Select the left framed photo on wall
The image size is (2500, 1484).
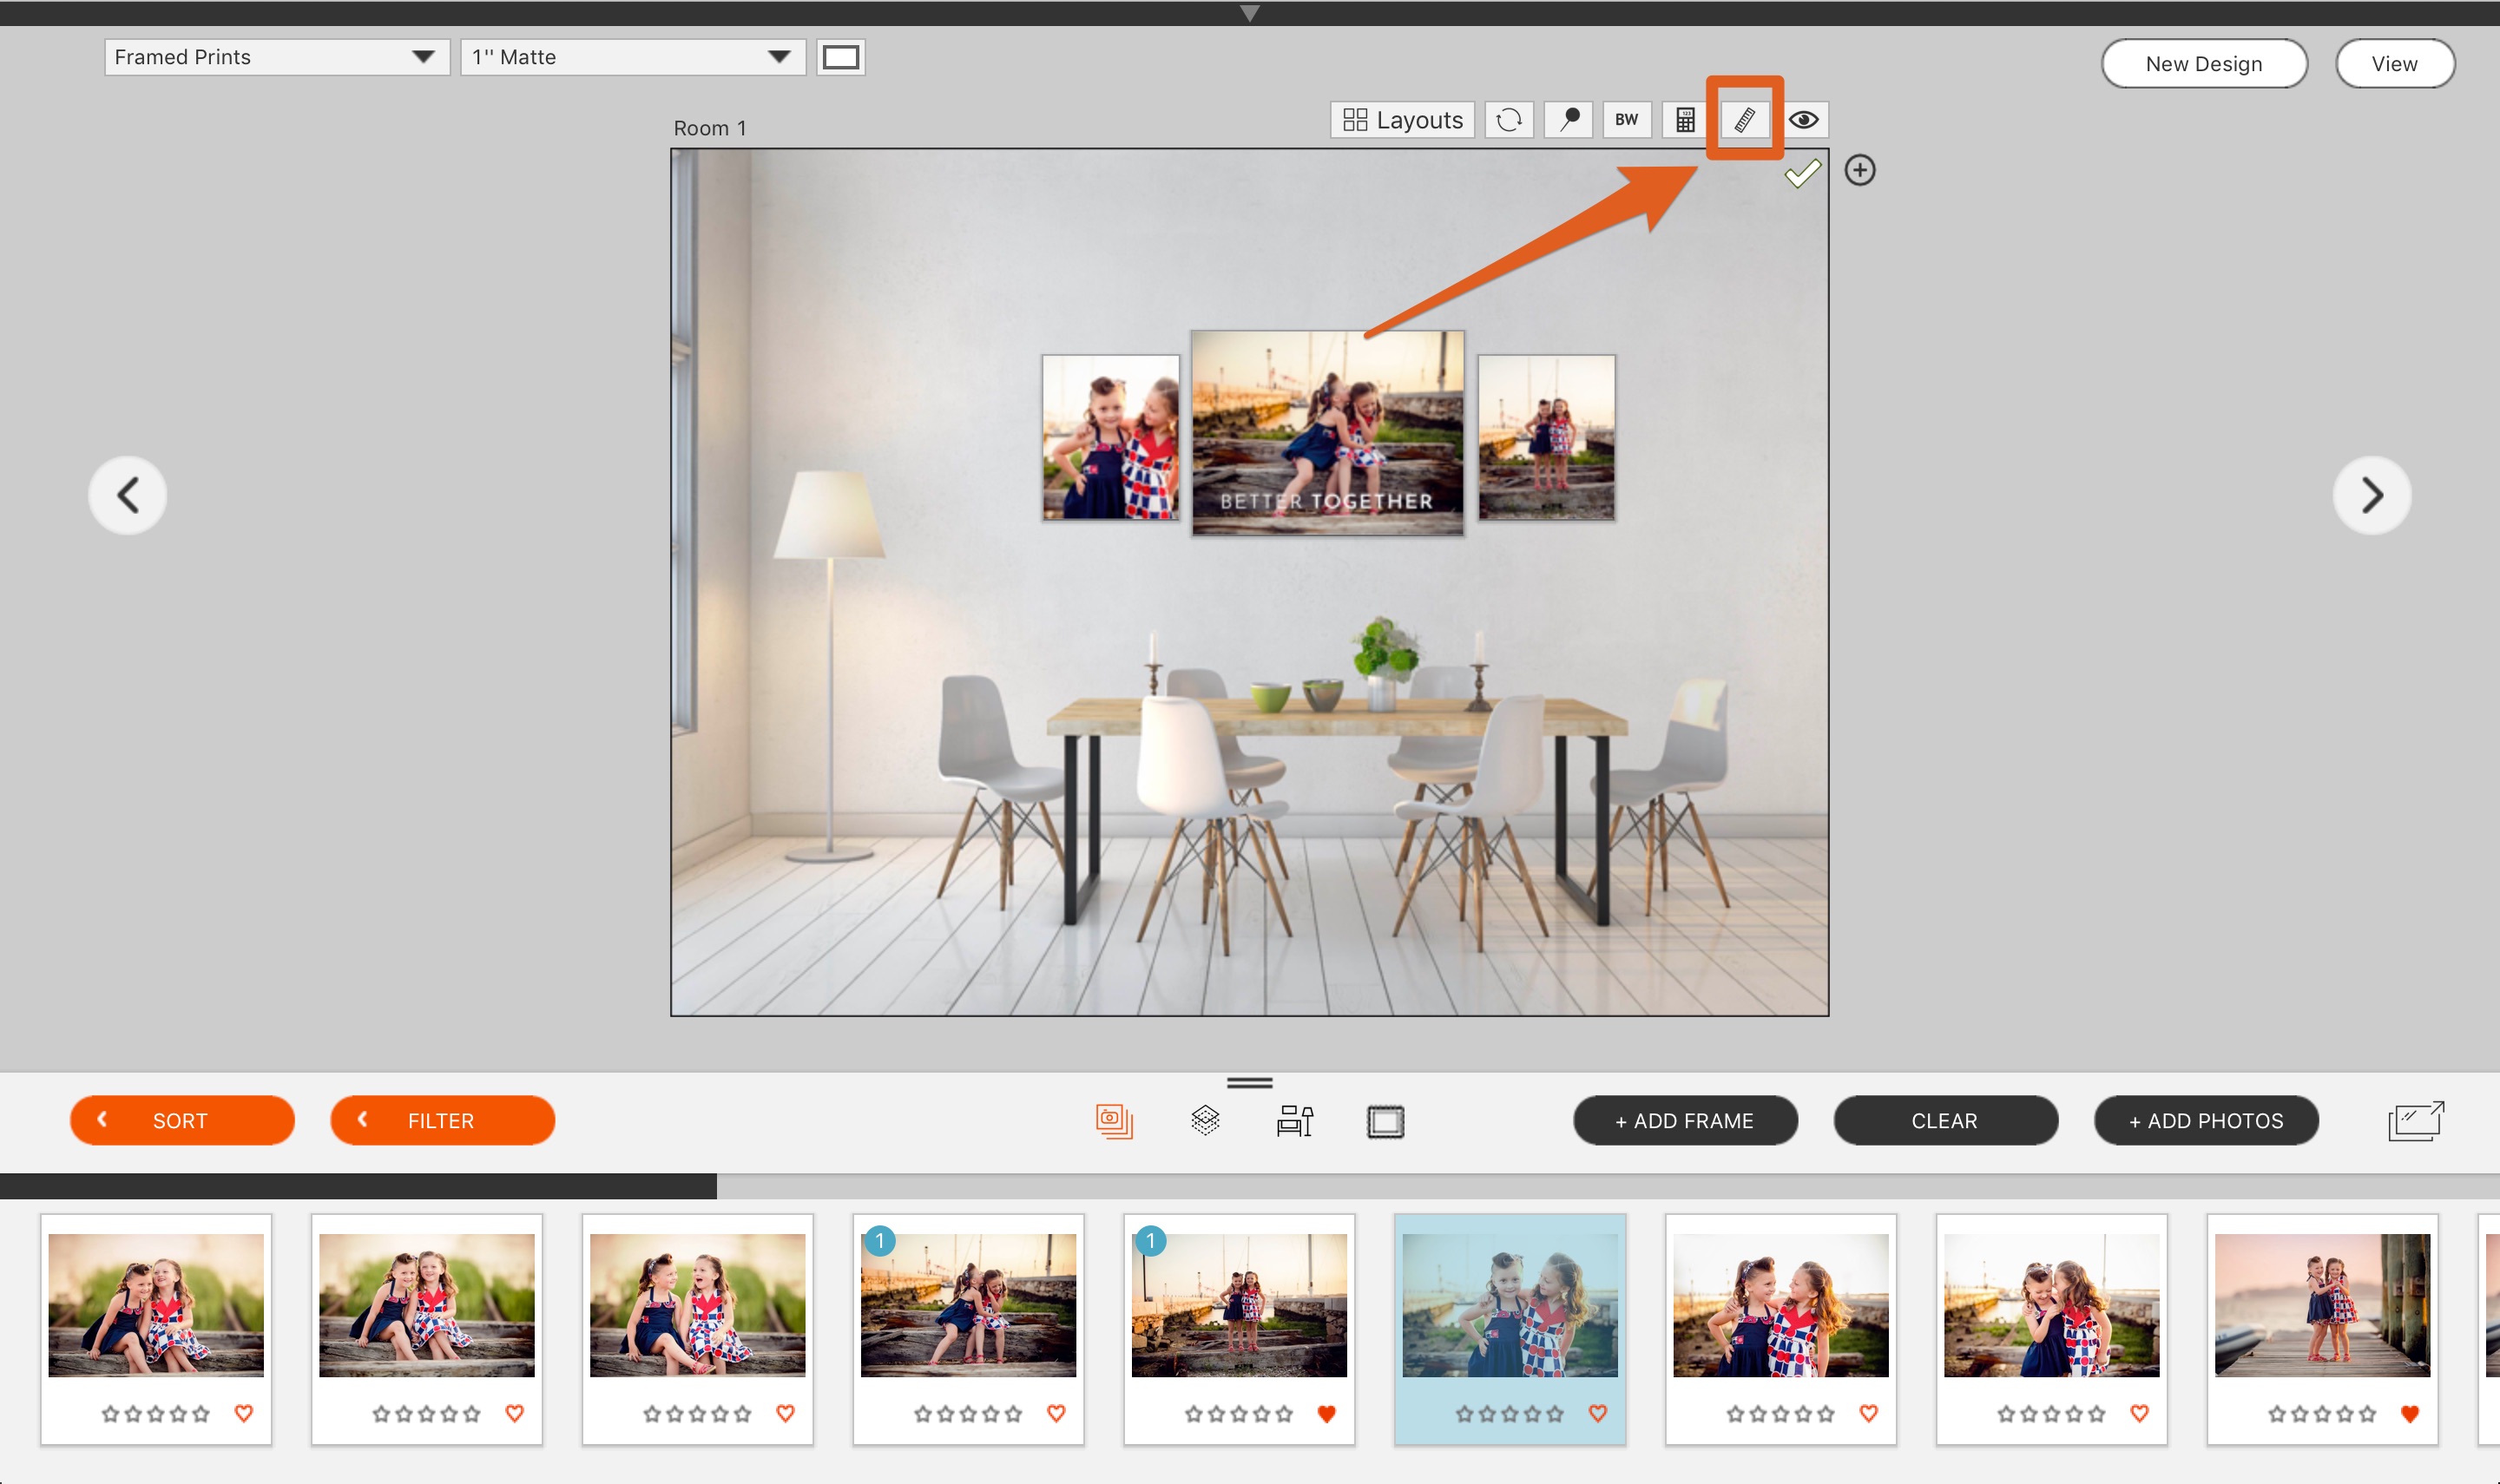[1110, 437]
